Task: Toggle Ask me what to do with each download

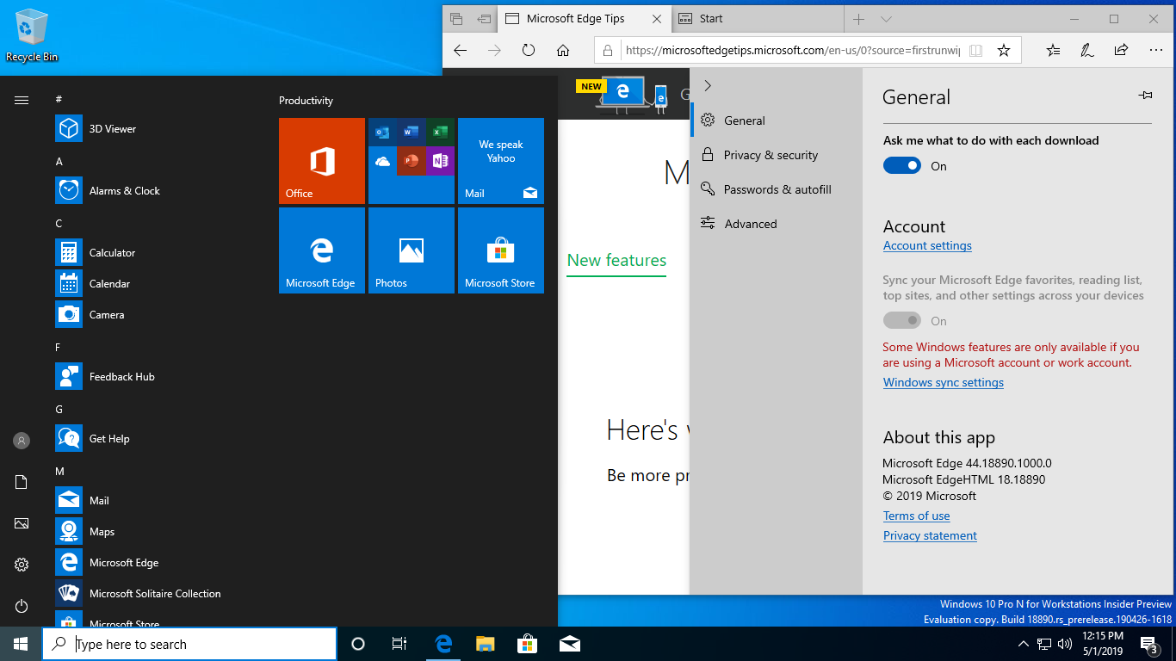Action: point(902,166)
